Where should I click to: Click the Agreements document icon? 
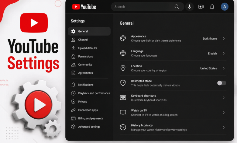coord(73,73)
